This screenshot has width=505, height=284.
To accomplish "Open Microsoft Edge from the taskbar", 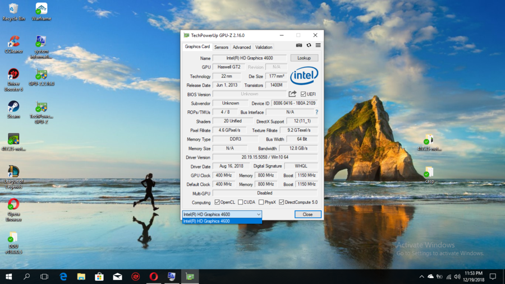I will pyautogui.click(x=63, y=276).
